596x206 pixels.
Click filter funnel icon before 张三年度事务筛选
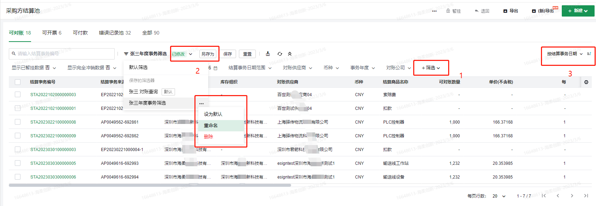pyautogui.click(x=126, y=54)
